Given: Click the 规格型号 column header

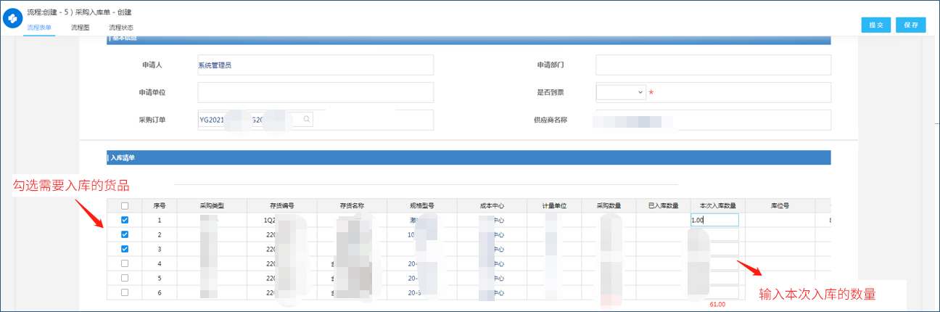Looking at the screenshot, I should pyautogui.click(x=423, y=205).
